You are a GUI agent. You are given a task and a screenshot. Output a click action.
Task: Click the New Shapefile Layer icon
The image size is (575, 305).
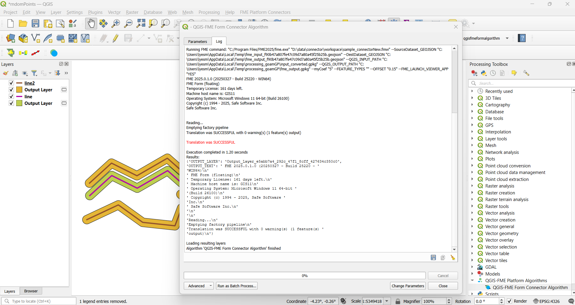(x=36, y=38)
